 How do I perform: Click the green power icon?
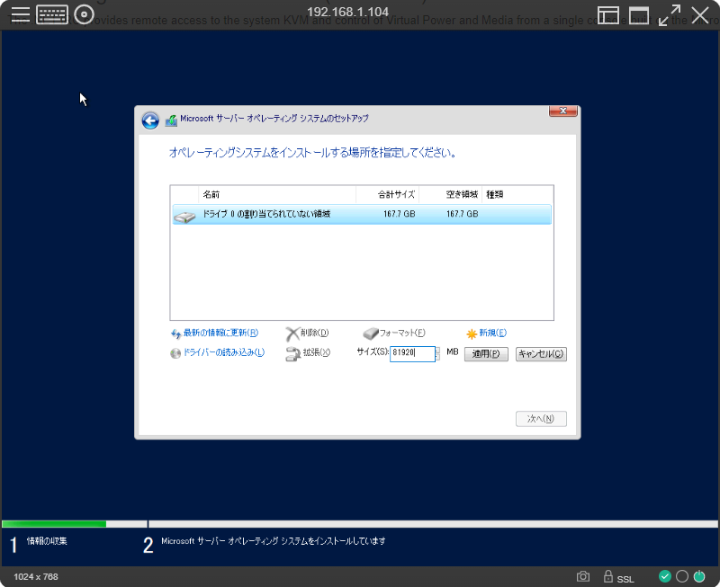pos(699,576)
